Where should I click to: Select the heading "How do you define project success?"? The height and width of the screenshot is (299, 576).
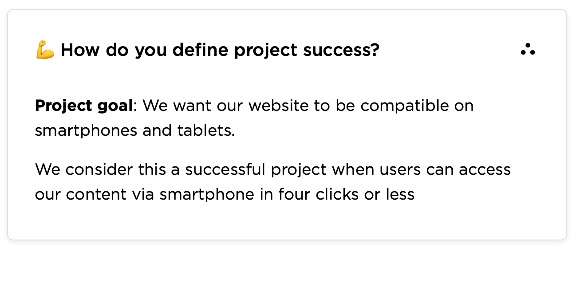point(220,50)
